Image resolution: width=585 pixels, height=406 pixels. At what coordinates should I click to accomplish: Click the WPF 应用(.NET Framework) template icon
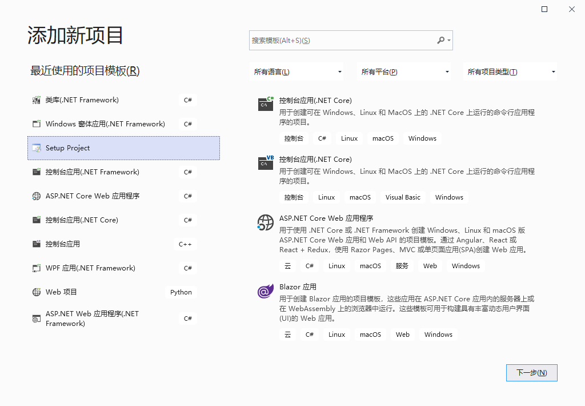click(x=35, y=268)
